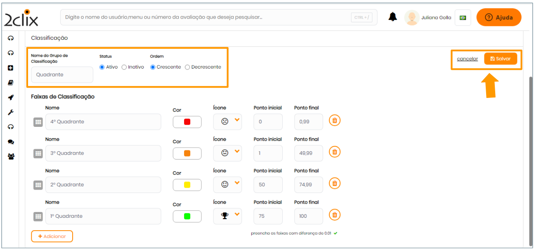Open the wrench settings icon in sidebar

(11, 112)
